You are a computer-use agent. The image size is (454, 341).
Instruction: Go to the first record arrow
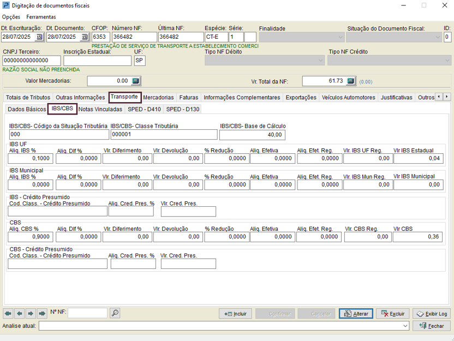point(8,314)
